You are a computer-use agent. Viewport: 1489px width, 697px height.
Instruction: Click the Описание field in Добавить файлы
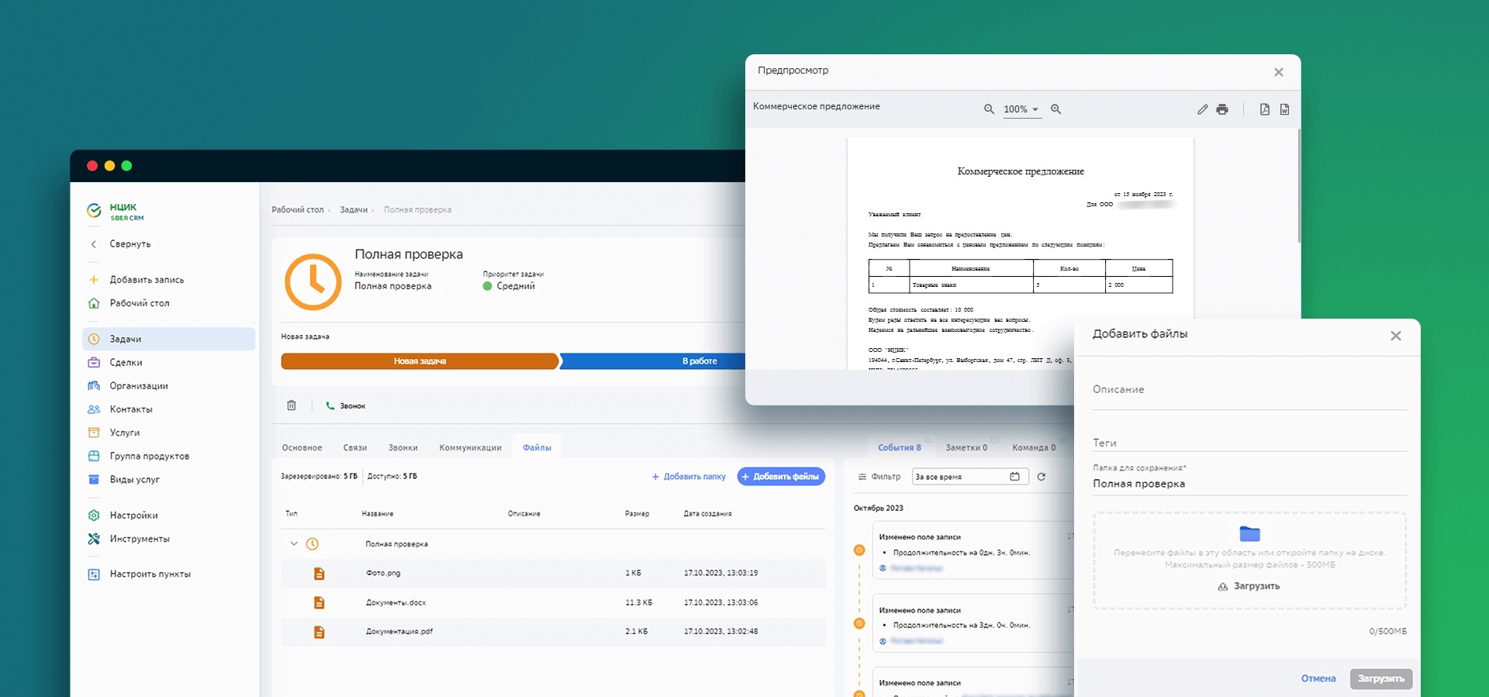pos(1249,393)
